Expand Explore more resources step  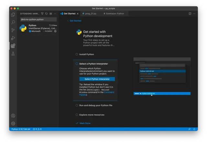[x=92, y=115]
